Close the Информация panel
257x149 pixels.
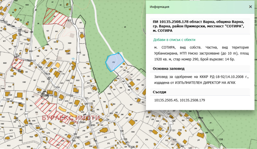point(251,7)
